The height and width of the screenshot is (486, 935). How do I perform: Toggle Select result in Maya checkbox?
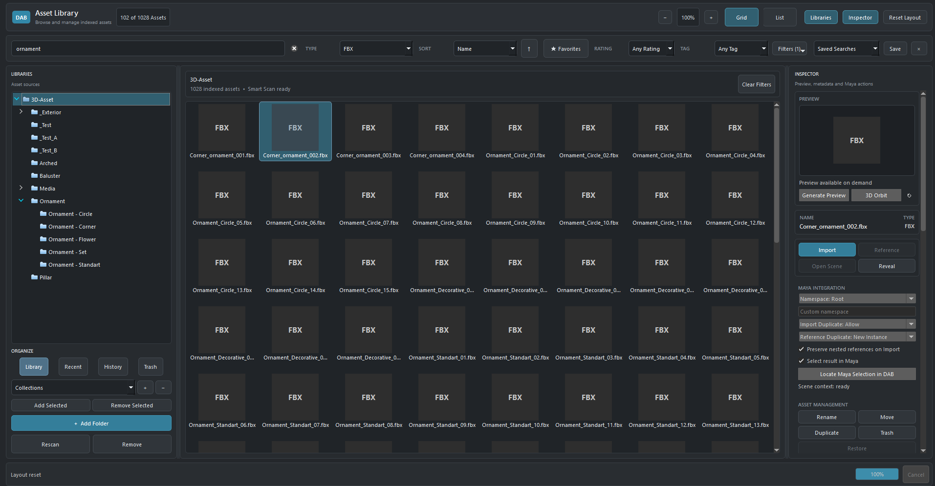click(802, 361)
